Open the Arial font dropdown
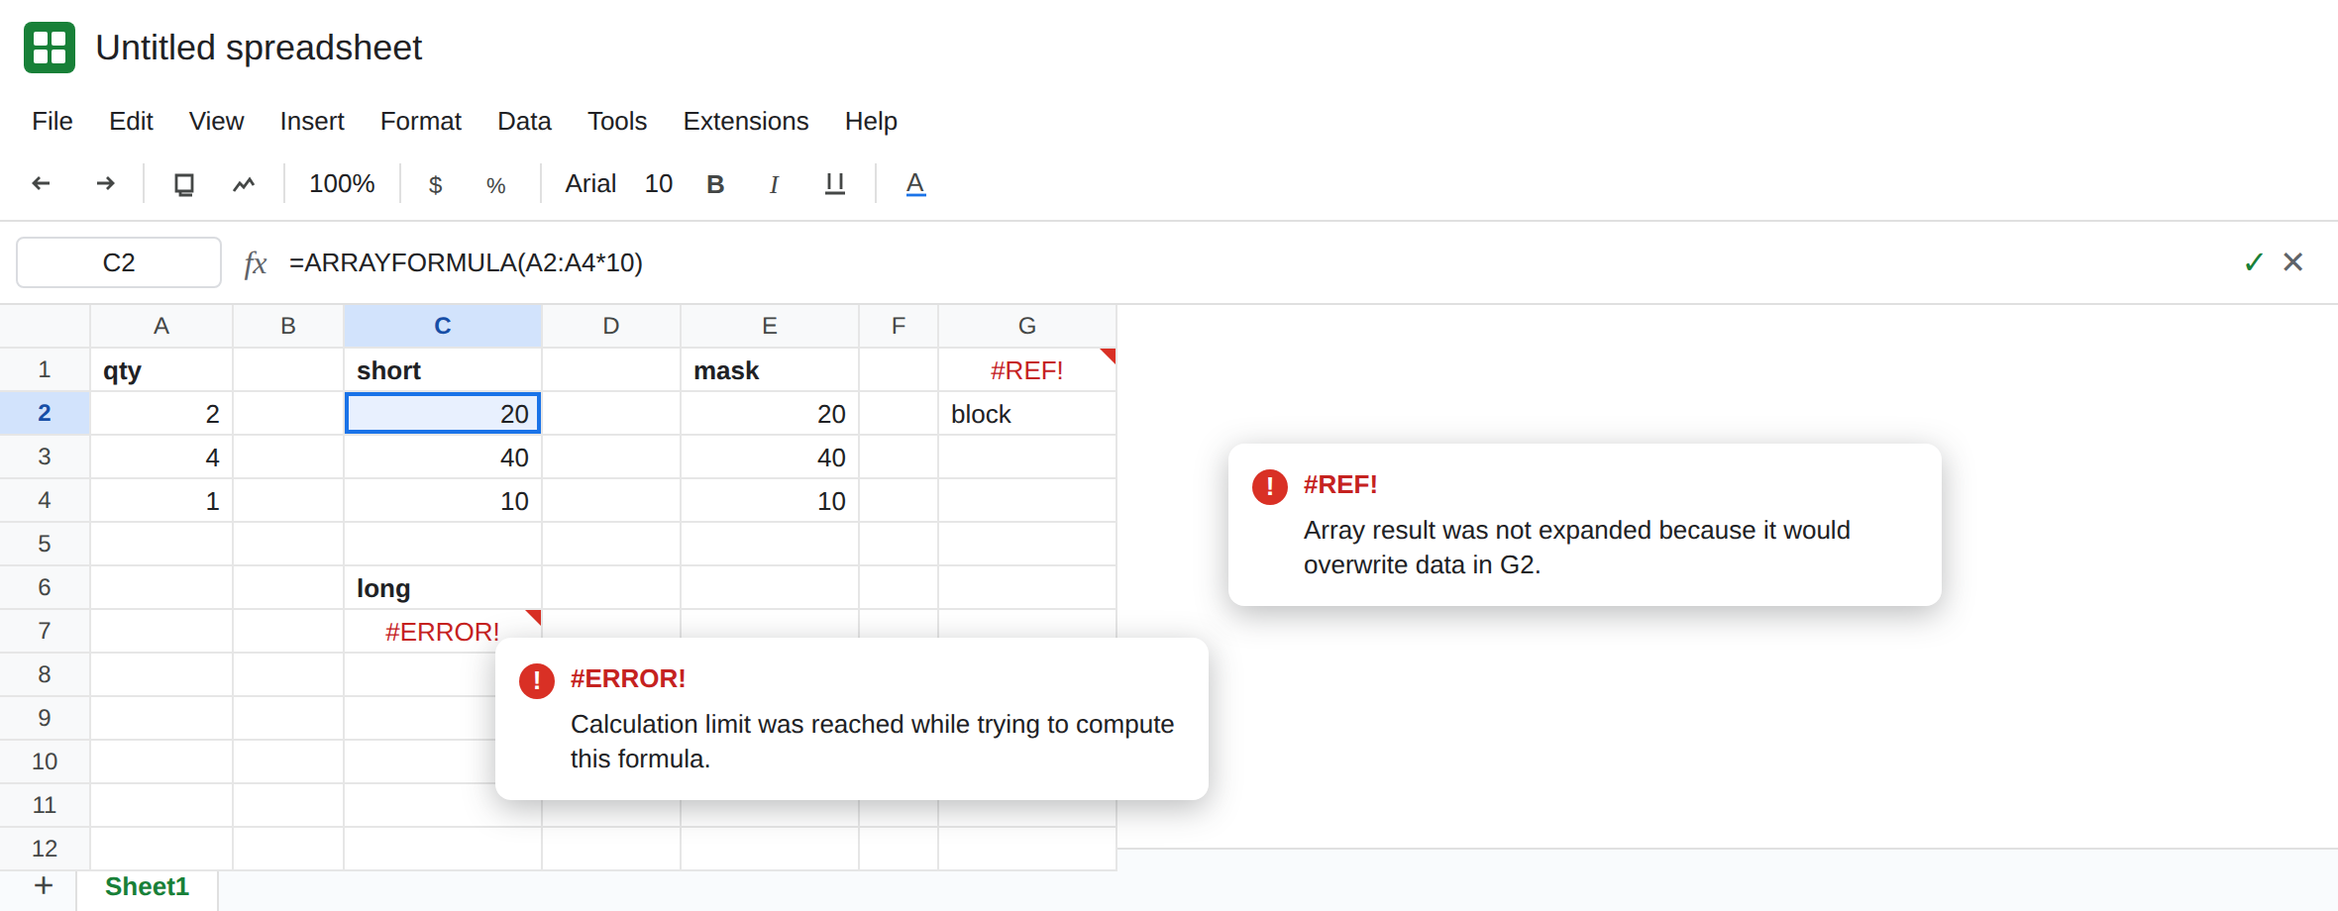 click(x=590, y=184)
